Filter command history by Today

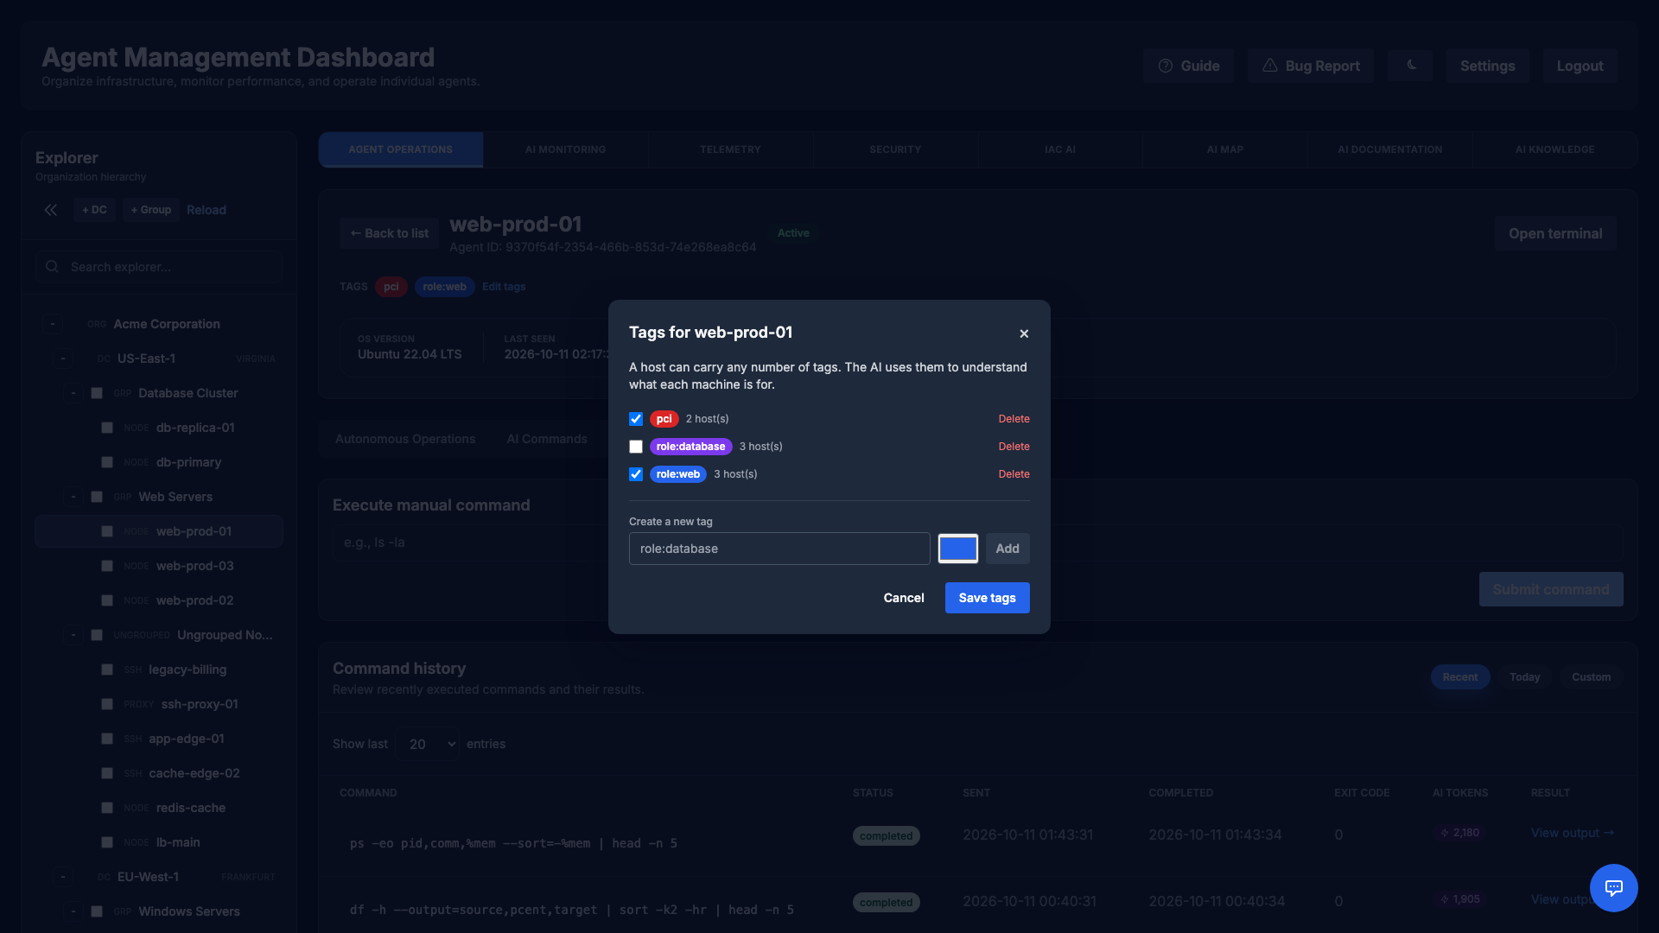1524,677
